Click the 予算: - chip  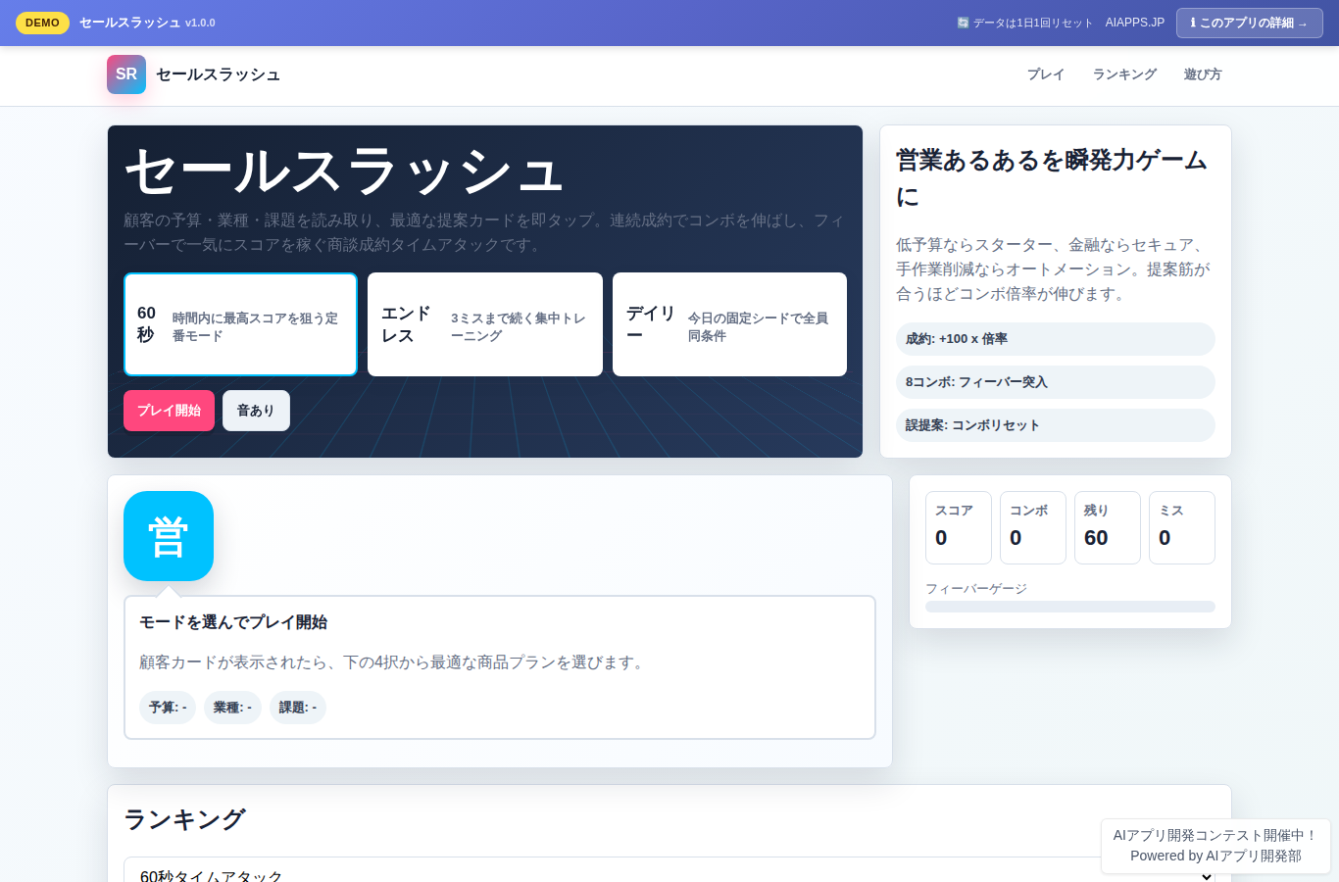pos(168,708)
